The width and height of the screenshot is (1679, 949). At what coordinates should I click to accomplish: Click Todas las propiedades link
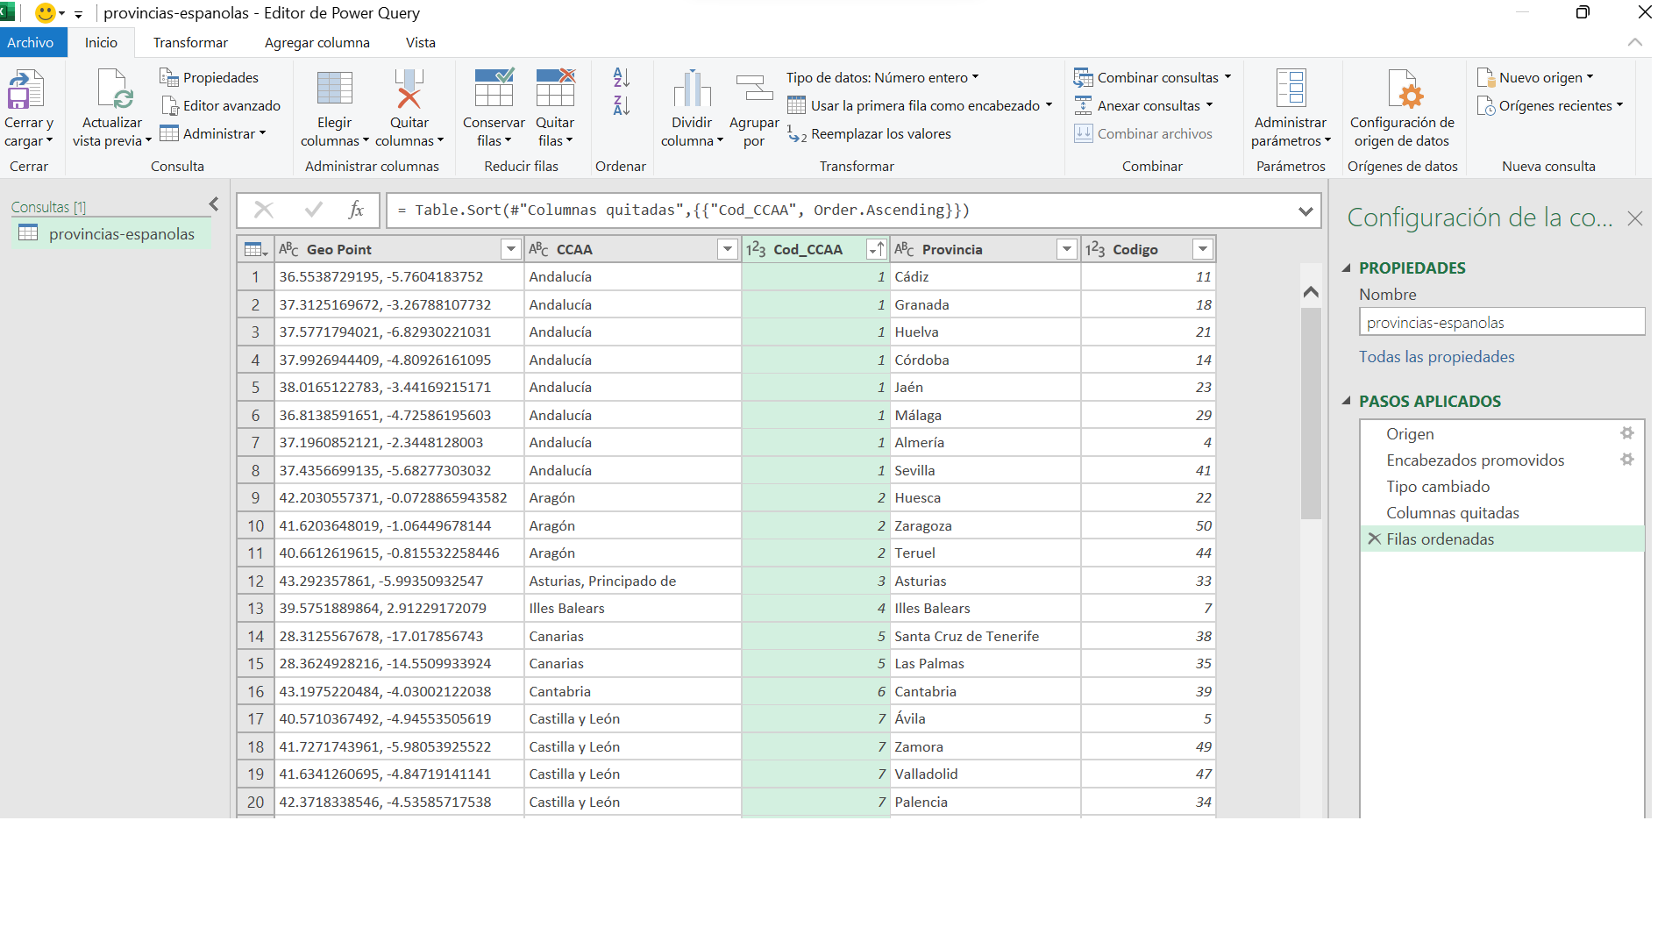[x=1436, y=356]
